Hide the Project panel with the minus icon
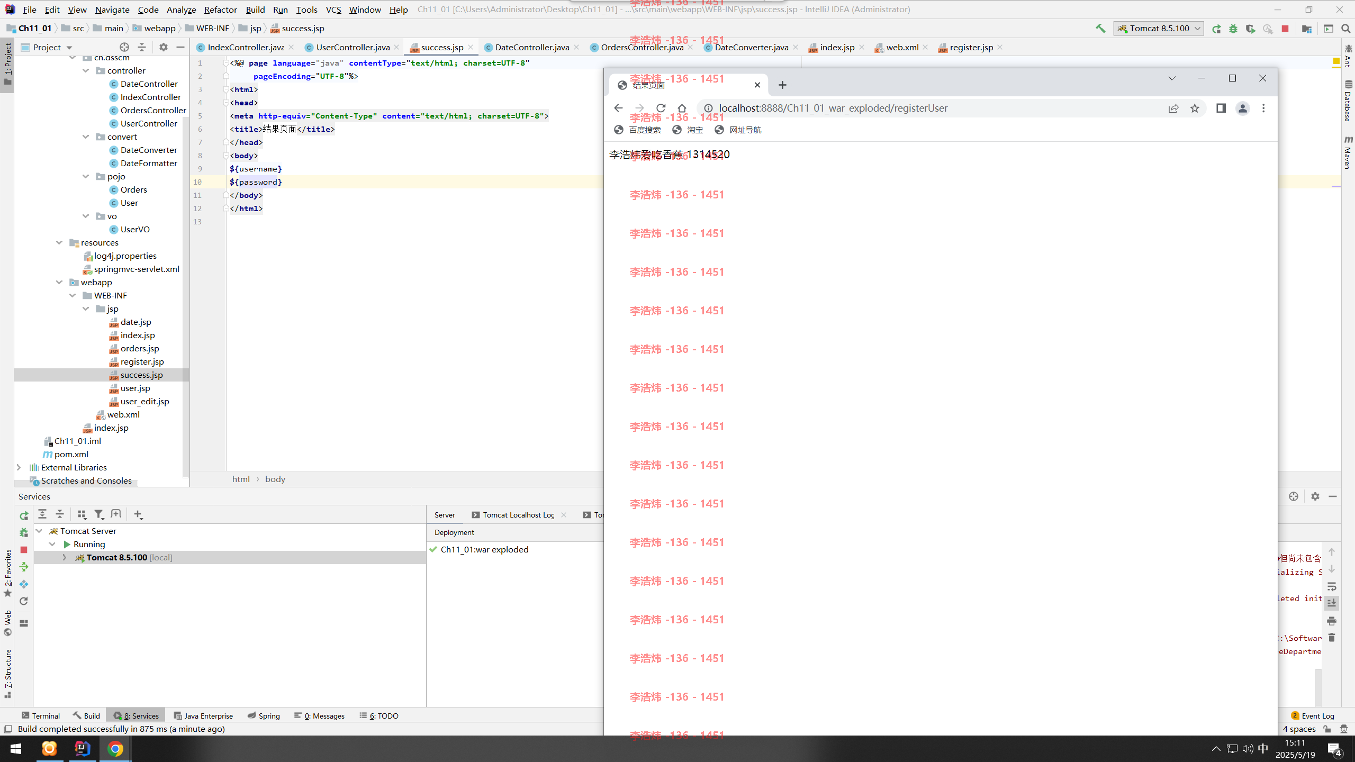 tap(180, 47)
